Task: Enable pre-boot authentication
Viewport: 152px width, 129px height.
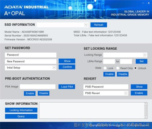Action: [x=30, y=93]
